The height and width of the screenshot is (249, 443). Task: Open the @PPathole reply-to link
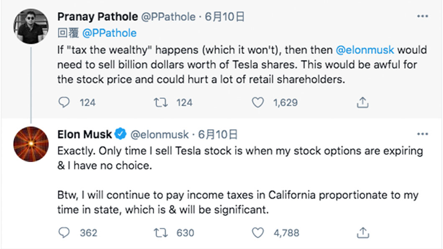109,33
